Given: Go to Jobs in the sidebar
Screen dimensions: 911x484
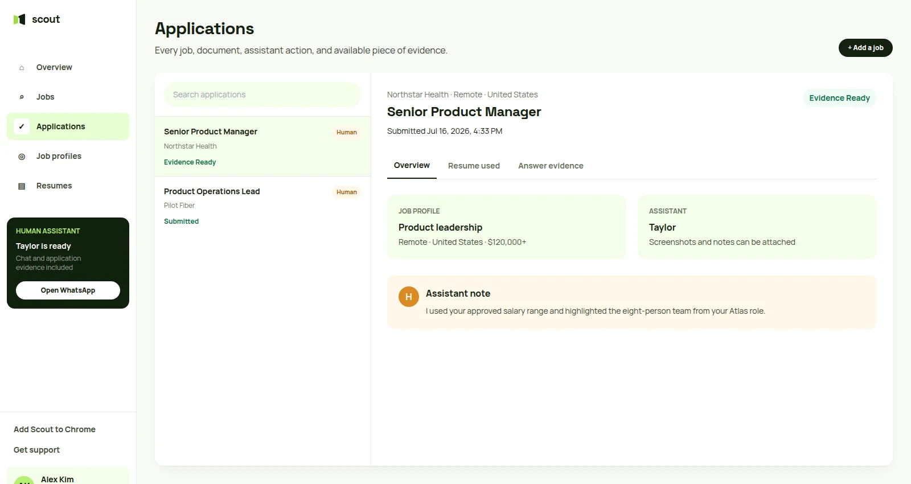Looking at the screenshot, I should (68, 97).
